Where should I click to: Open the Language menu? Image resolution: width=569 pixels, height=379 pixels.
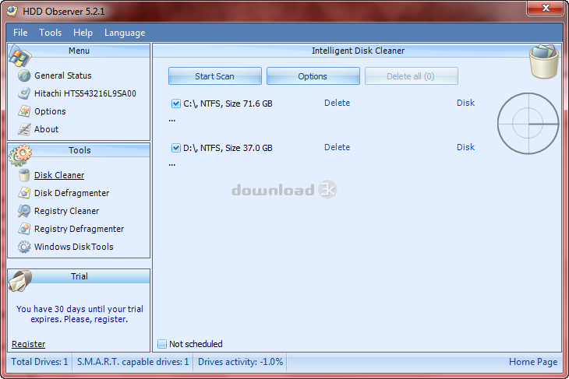(x=125, y=33)
